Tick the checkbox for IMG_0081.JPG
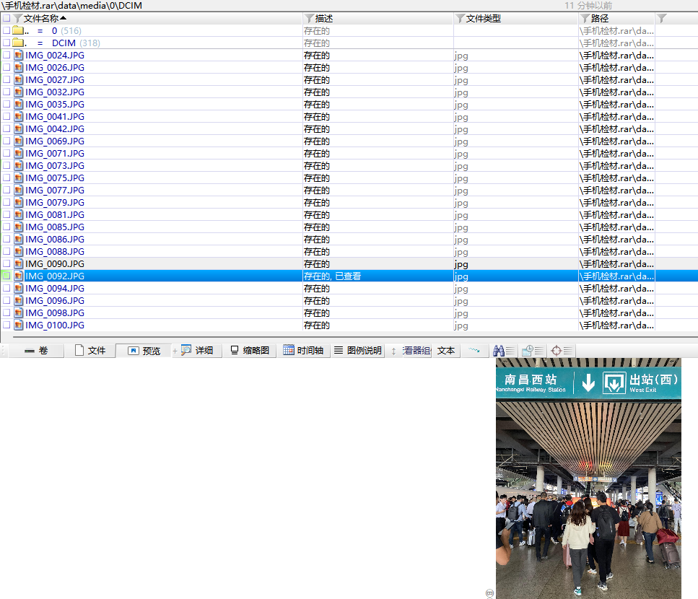 (6, 214)
